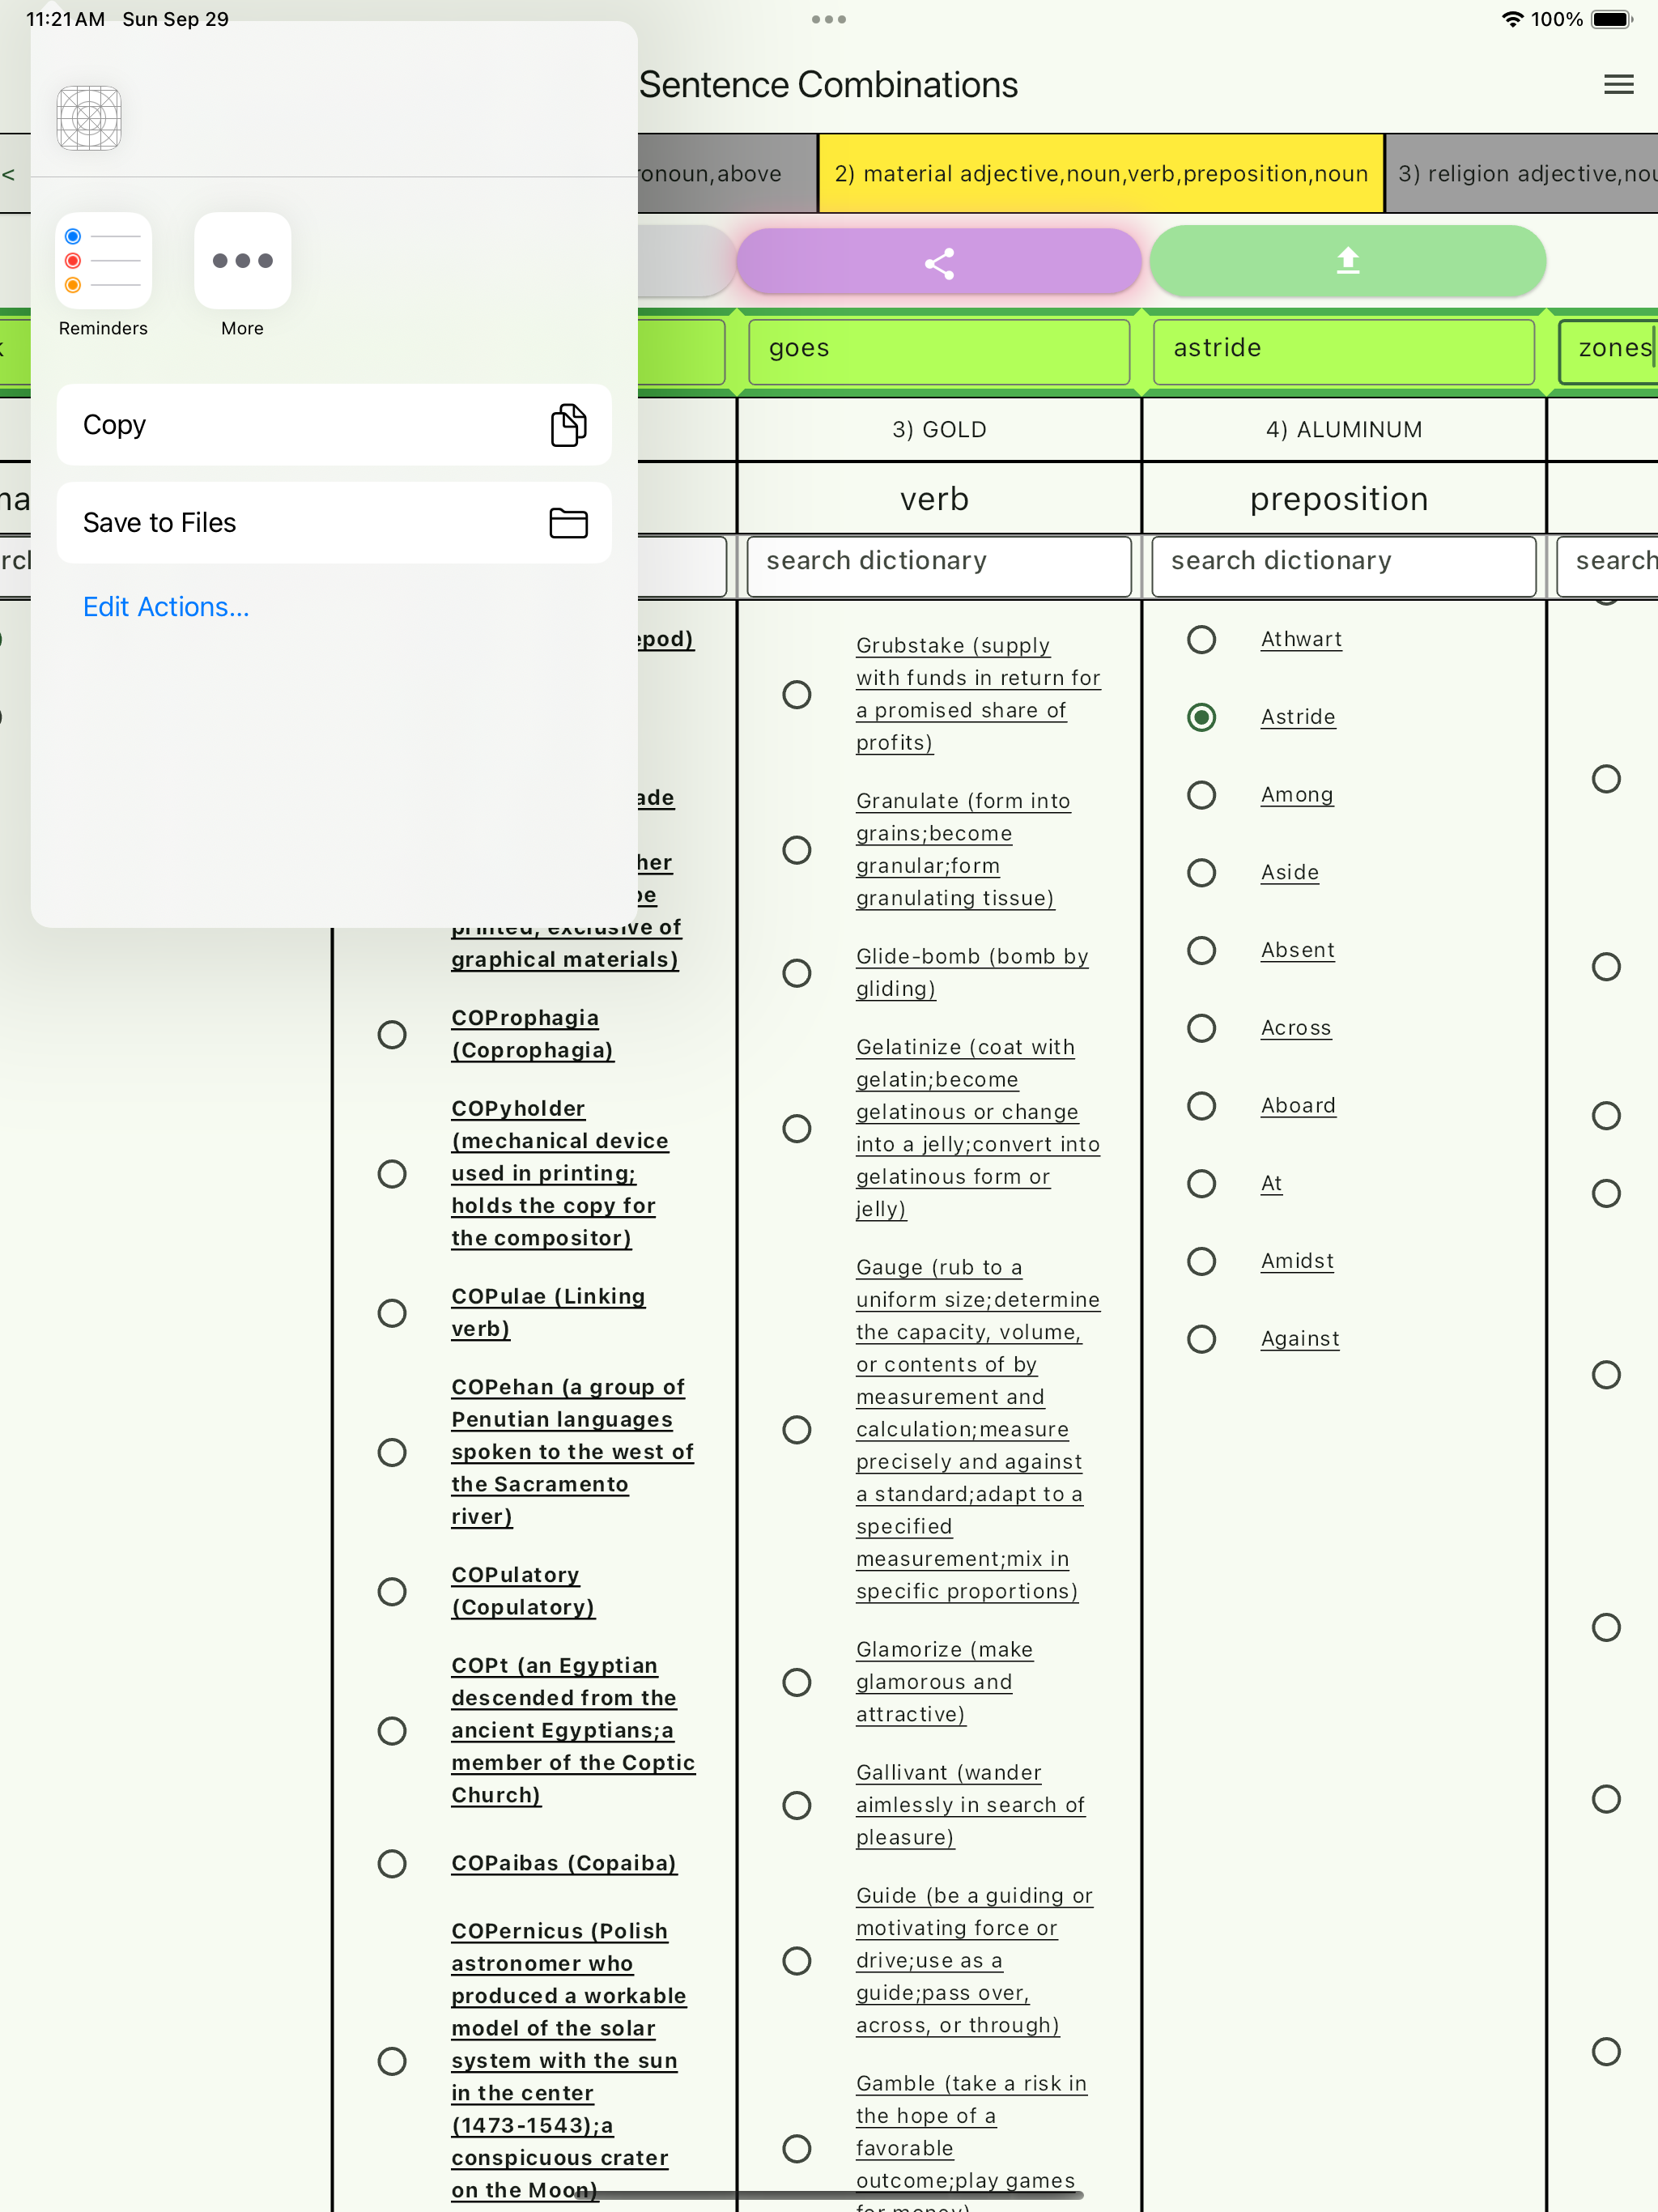1658x2212 pixels.
Task: Select the Guide verb radio button
Action: 796,1960
